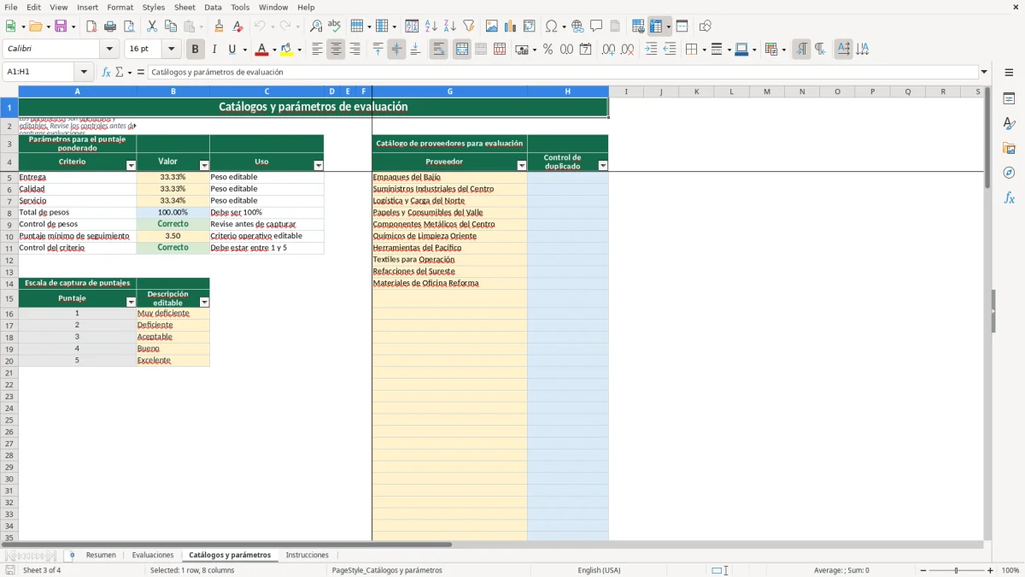Toggle Merge and Center Cells
This screenshot has width=1025, height=577.
[x=462, y=50]
